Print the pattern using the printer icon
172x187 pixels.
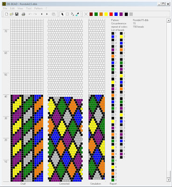pos(23,14)
